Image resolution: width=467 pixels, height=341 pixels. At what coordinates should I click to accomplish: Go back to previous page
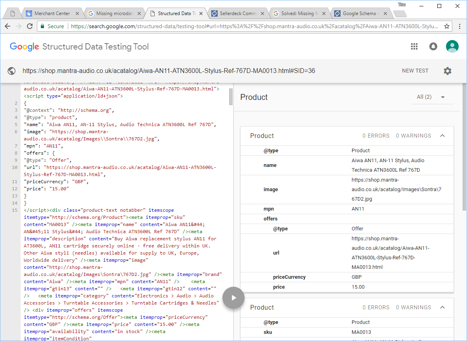coord(8,26)
